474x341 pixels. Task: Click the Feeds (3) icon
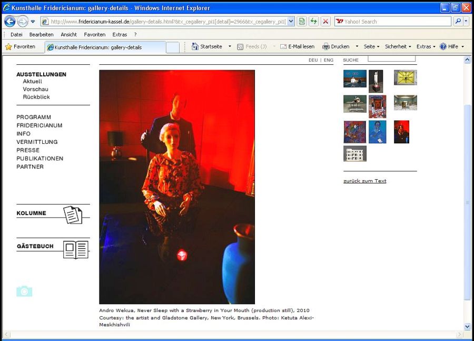point(240,46)
